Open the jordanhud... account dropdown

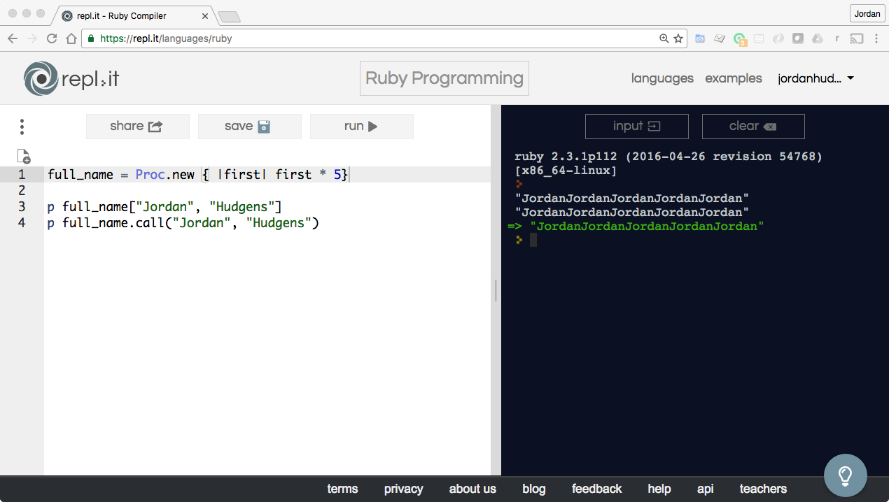[x=815, y=78]
